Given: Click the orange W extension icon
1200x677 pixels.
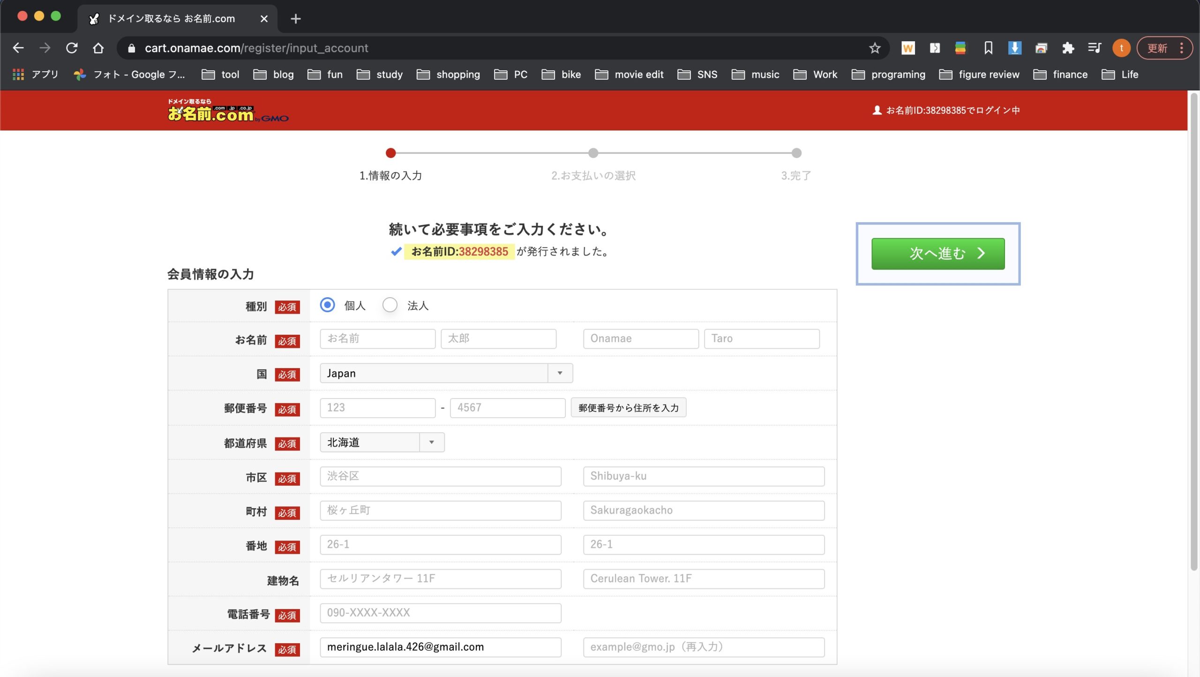Looking at the screenshot, I should tap(908, 48).
